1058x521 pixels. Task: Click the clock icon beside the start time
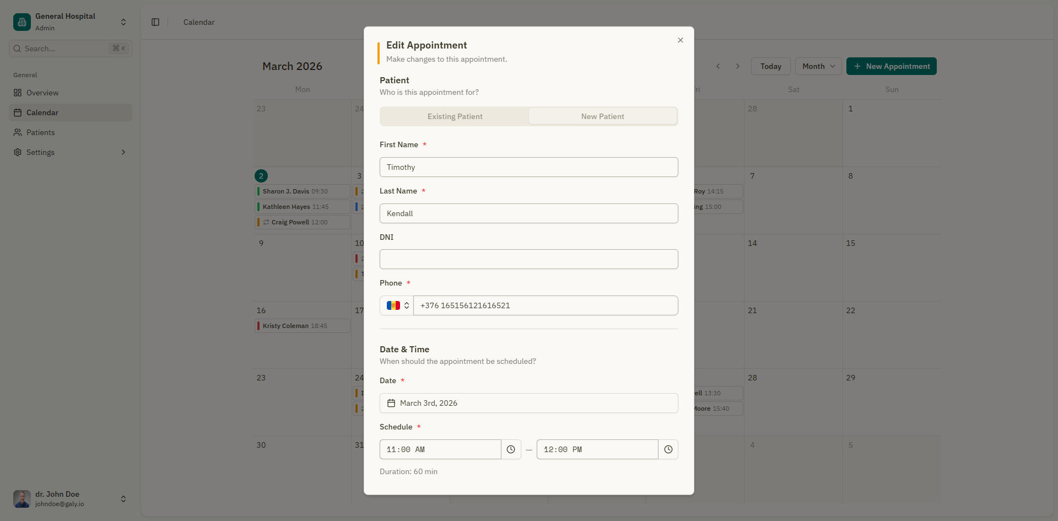(x=511, y=449)
